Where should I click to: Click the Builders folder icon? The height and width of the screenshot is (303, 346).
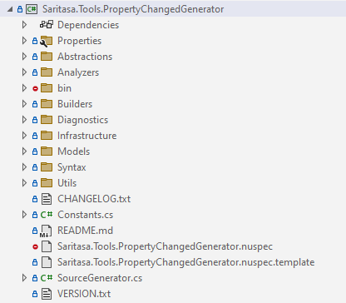(x=47, y=104)
